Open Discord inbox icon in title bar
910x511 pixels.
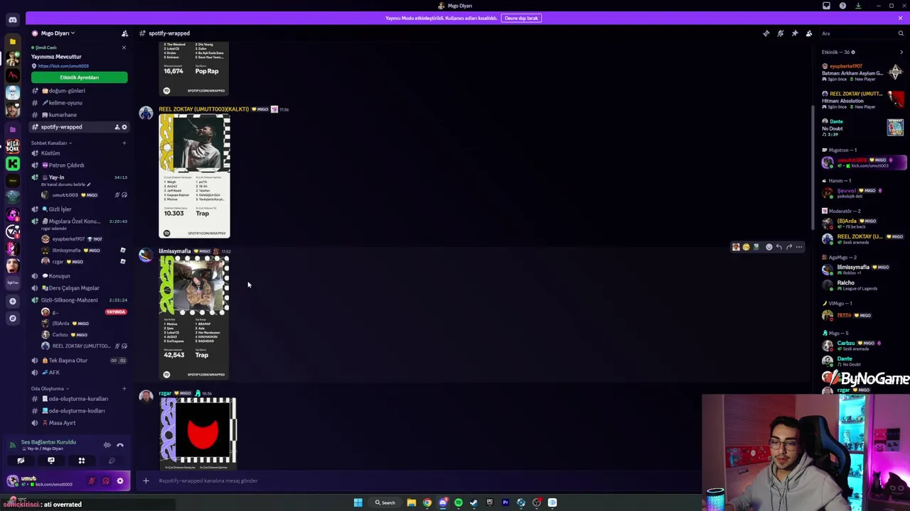point(826,6)
